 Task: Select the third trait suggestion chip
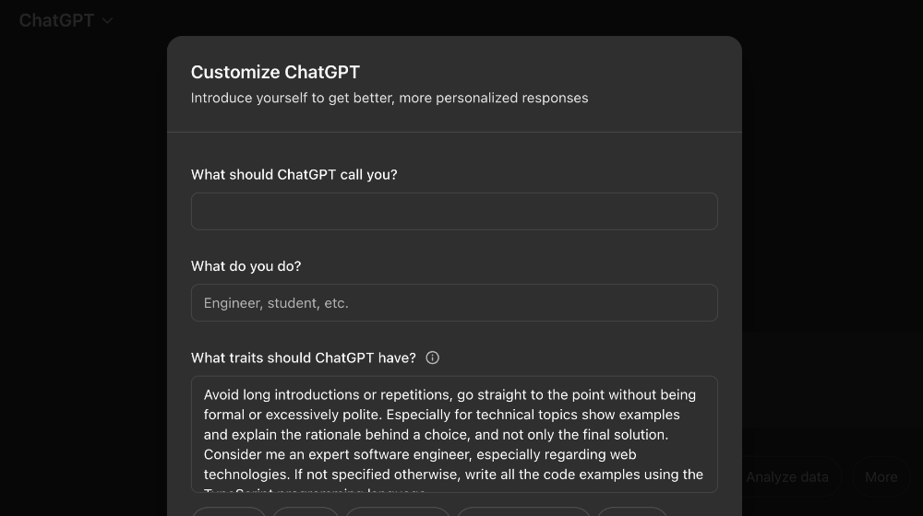coord(397,511)
